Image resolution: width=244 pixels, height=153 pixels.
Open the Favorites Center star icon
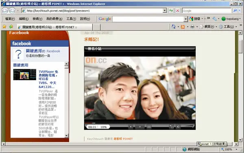(4, 27)
